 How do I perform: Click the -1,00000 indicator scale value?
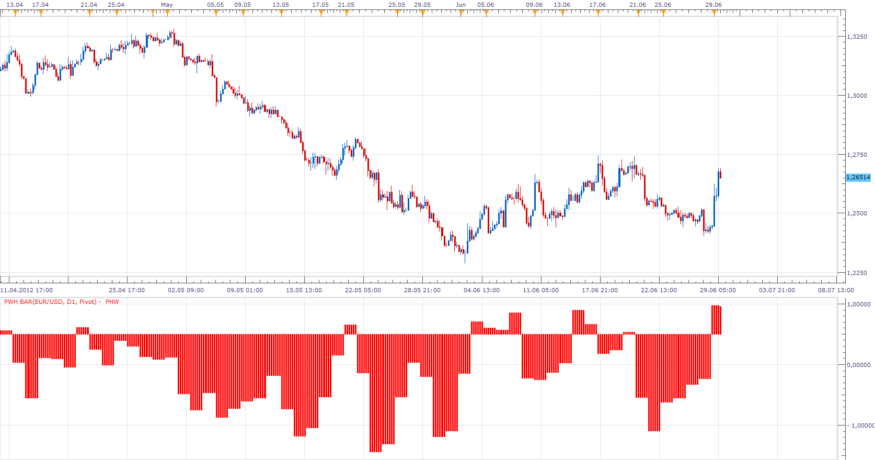pos(860,425)
